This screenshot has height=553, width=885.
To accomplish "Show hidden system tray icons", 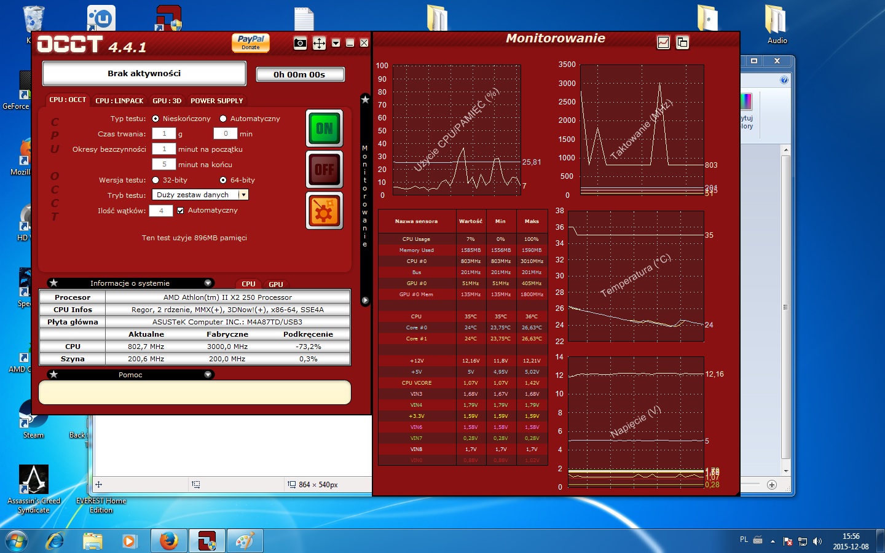I will click(773, 541).
